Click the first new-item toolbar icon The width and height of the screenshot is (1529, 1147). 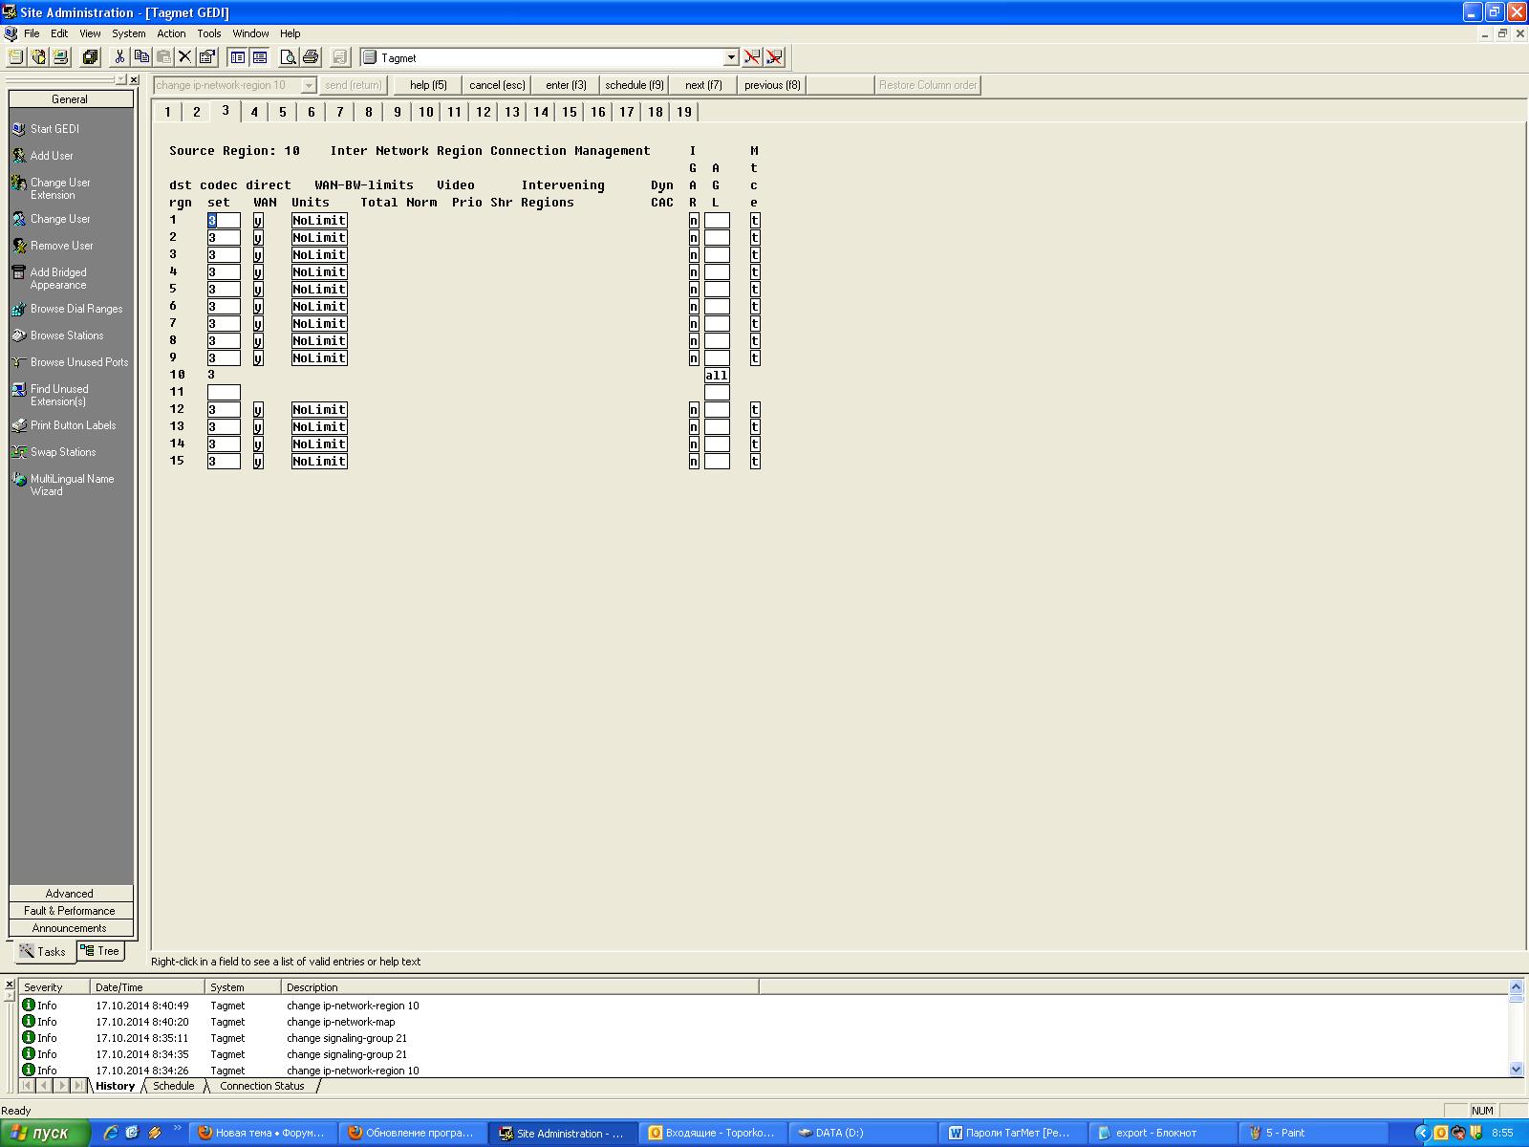16,57
